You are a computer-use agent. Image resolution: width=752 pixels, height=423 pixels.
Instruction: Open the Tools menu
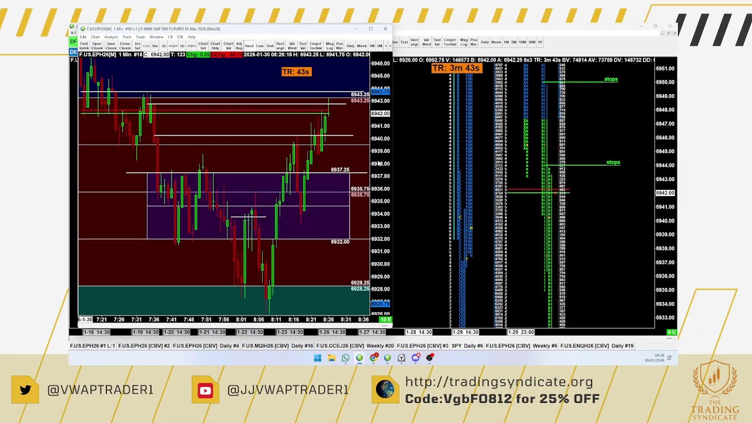point(127,37)
